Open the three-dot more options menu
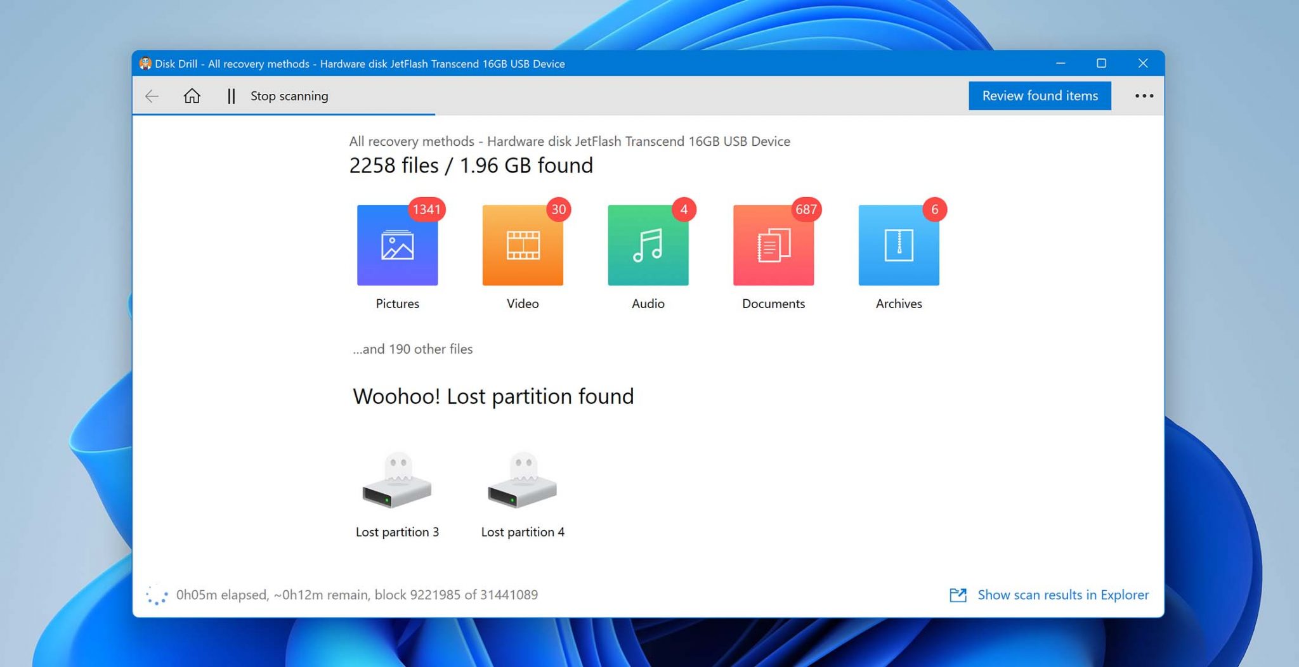The image size is (1299, 667). pyautogui.click(x=1144, y=96)
